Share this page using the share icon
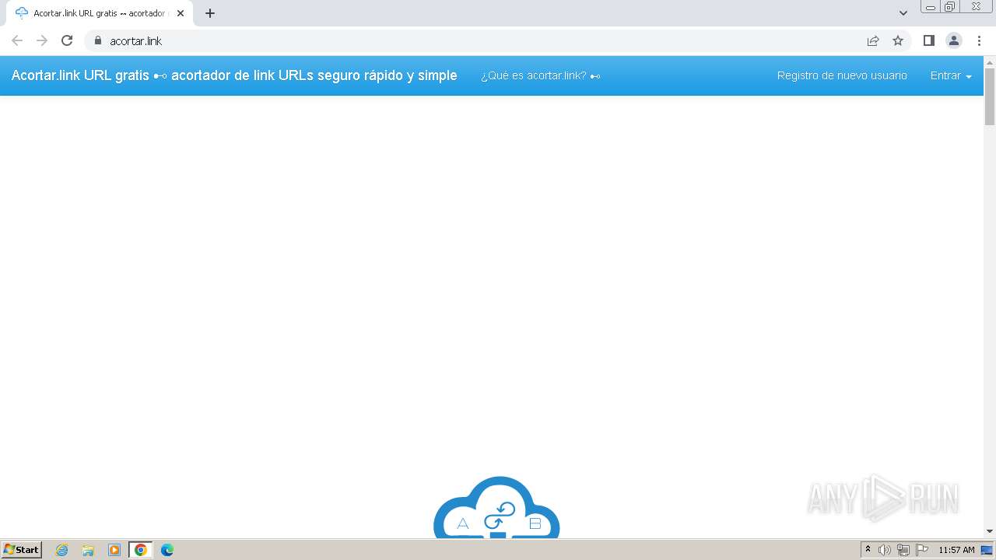This screenshot has width=996, height=560. click(873, 40)
